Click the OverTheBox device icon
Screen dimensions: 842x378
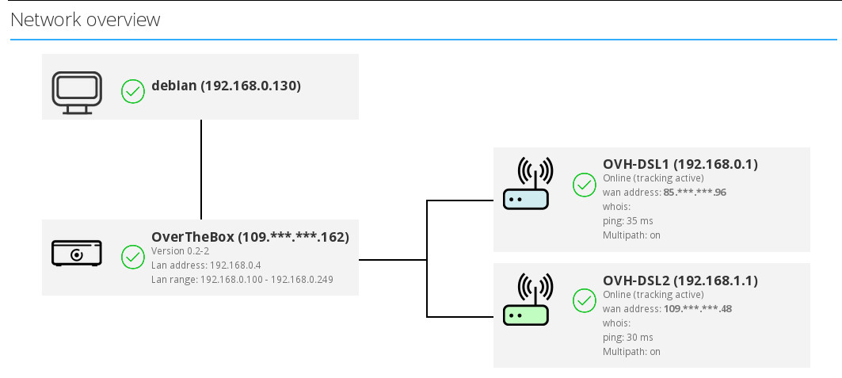coord(77,254)
